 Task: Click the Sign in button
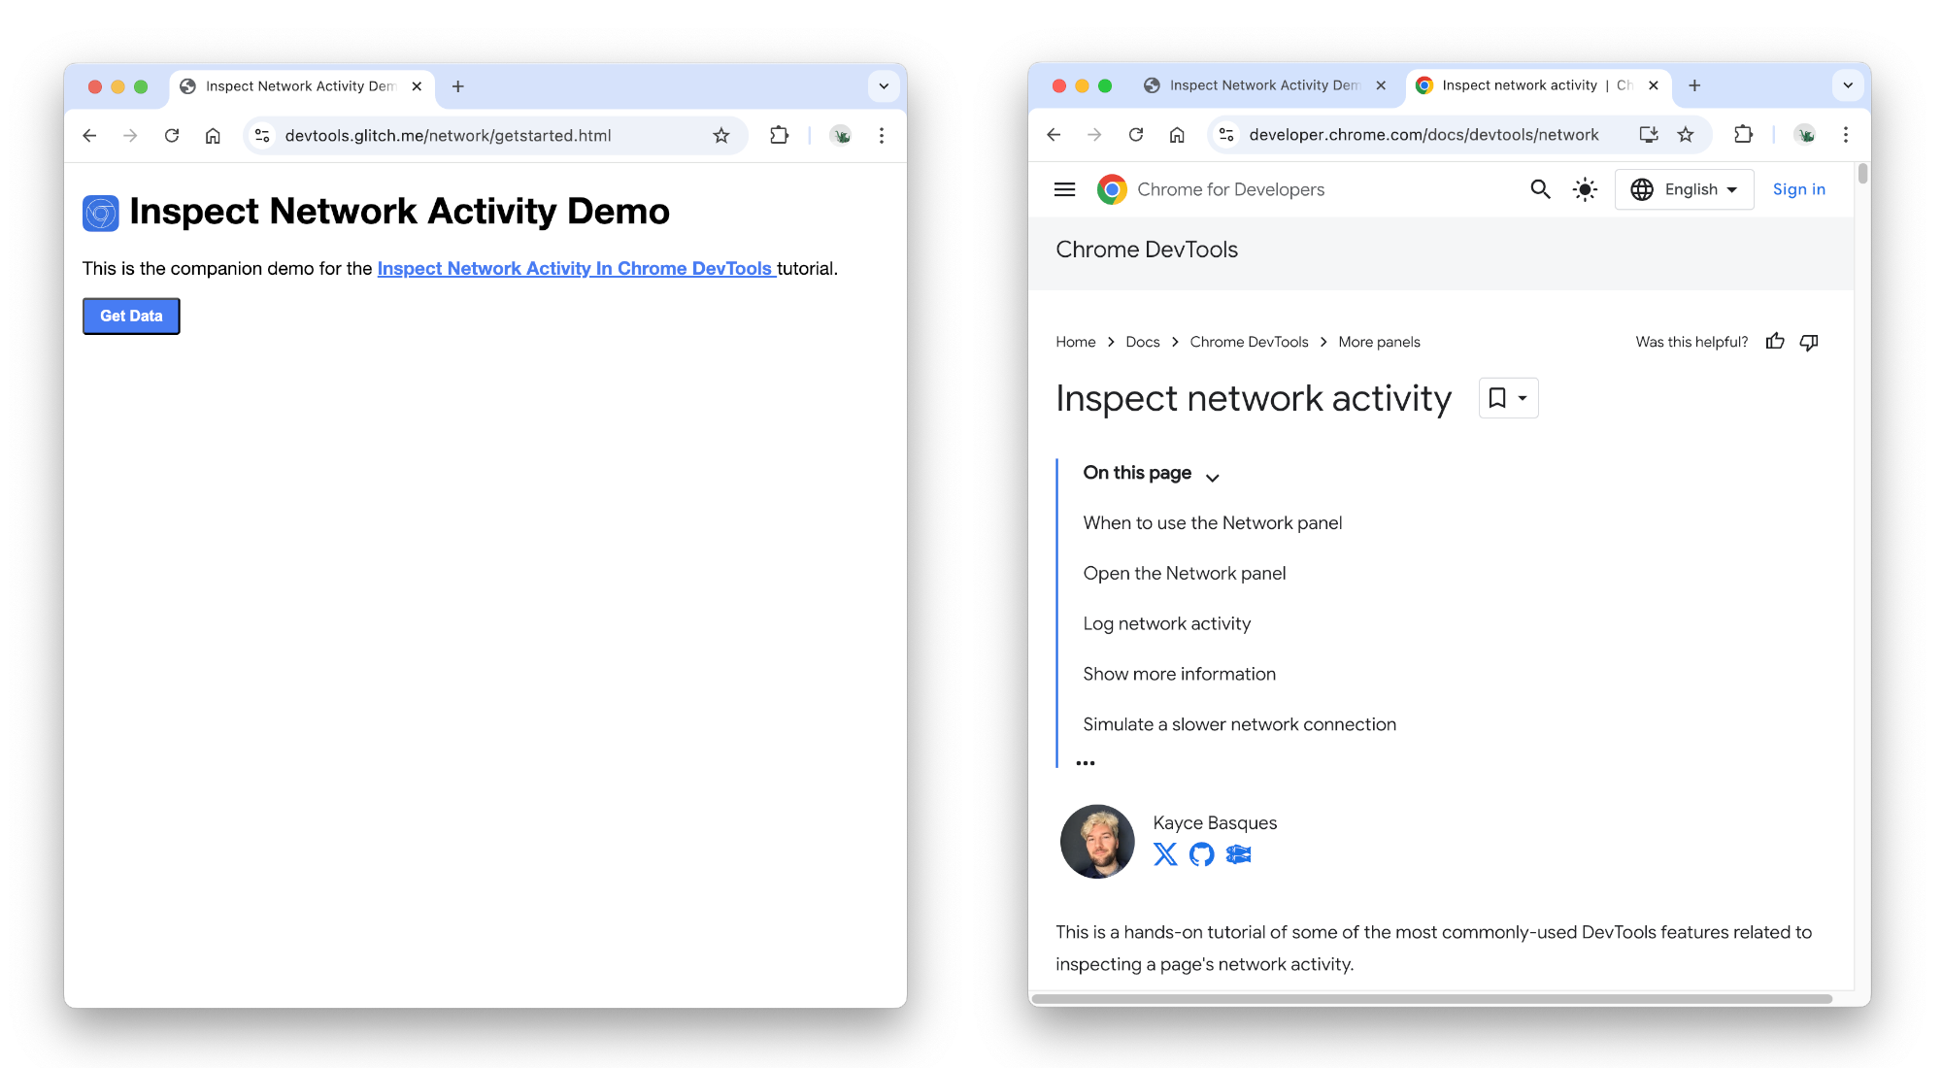[1798, 188]
